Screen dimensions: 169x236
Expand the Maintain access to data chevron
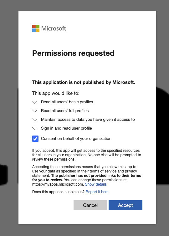[35, 120]
